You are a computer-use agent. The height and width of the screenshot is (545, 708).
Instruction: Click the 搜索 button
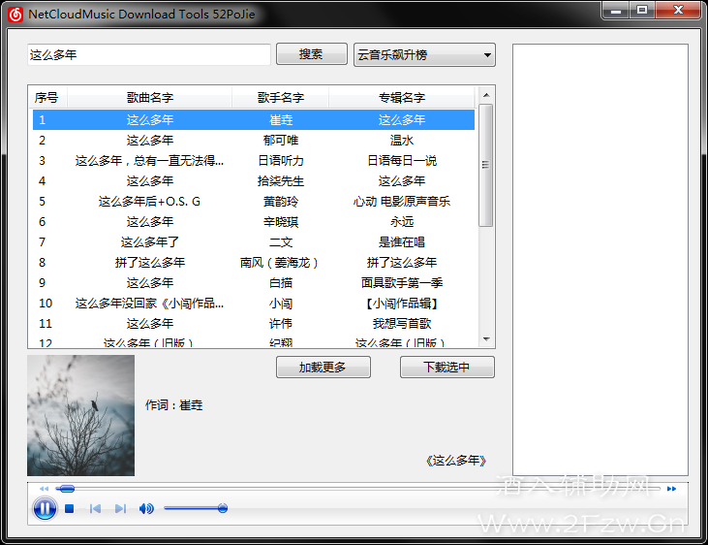coord(312,54)
